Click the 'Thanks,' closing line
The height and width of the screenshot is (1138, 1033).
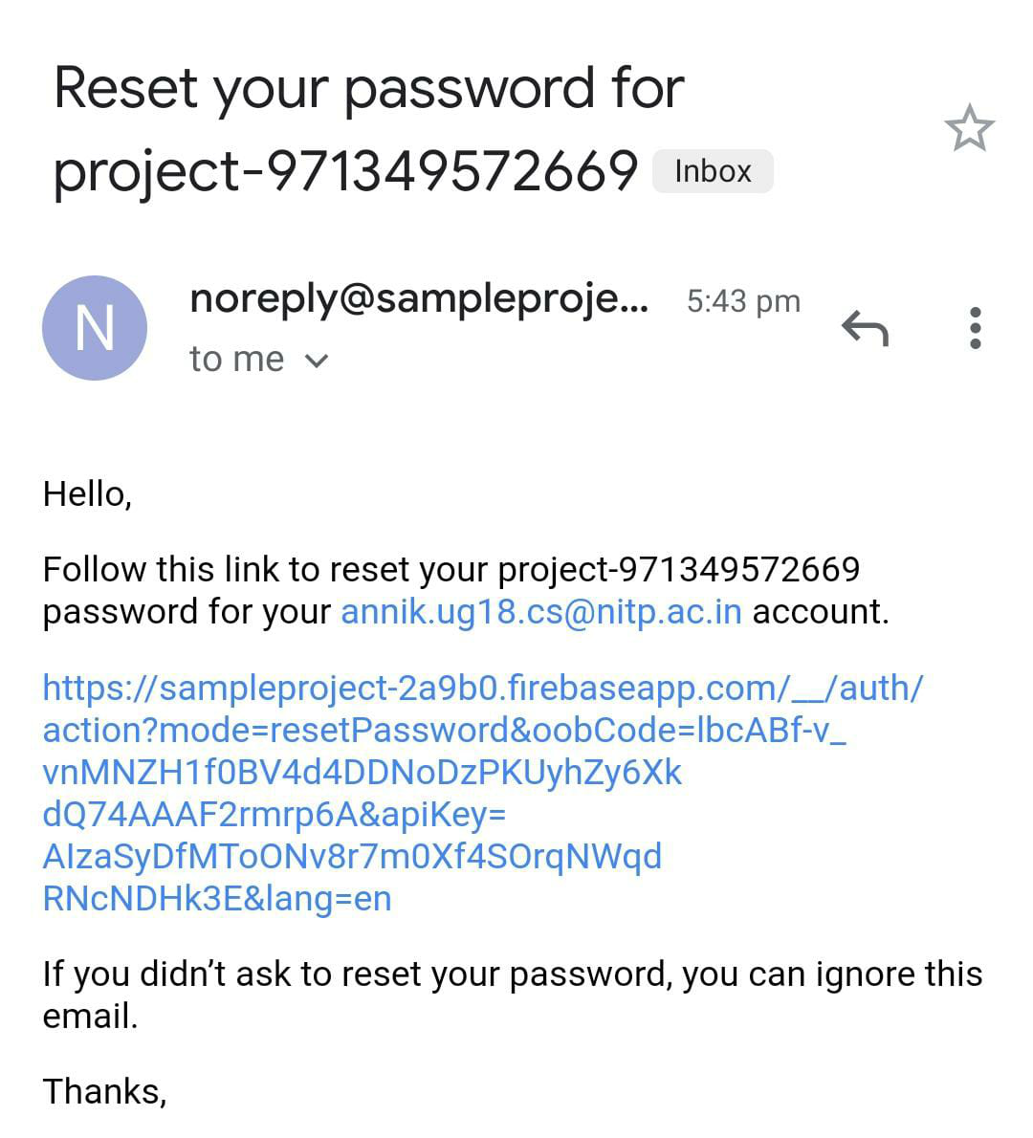pyautogui.click(x=104, y=1091)
